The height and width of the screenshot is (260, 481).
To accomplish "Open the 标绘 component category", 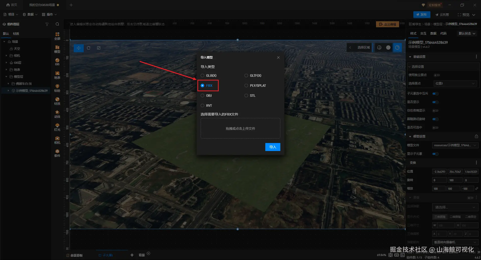I will [x=57, y=88].
